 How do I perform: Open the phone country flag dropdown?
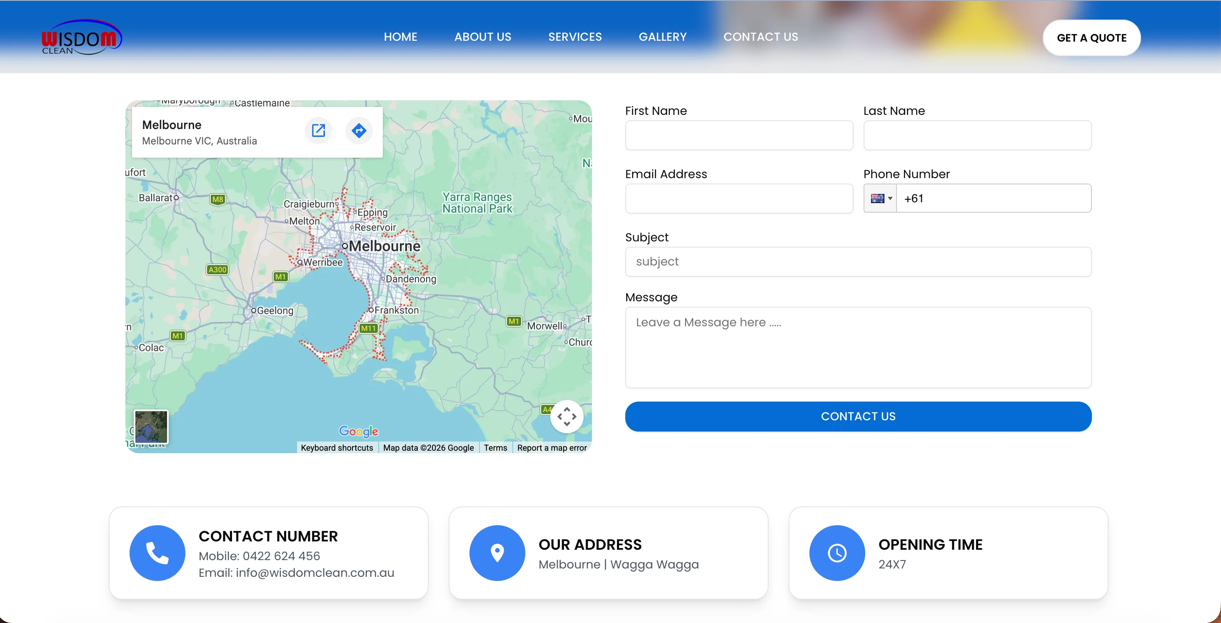point(881,199)
